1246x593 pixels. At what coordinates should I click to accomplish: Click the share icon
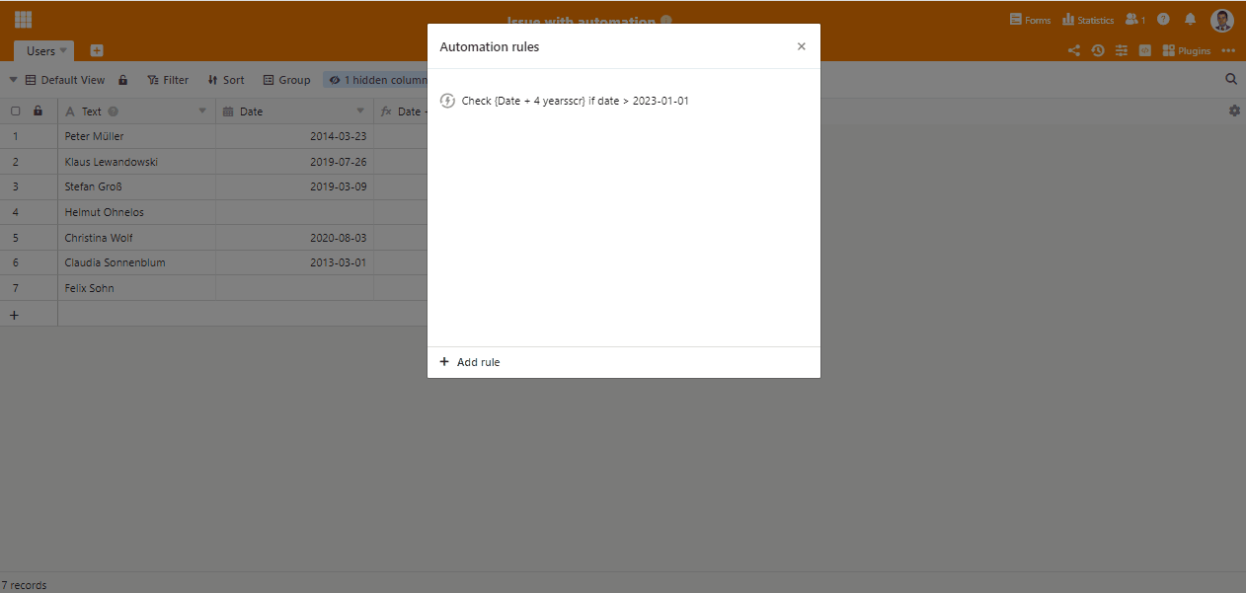(1074, 50)
